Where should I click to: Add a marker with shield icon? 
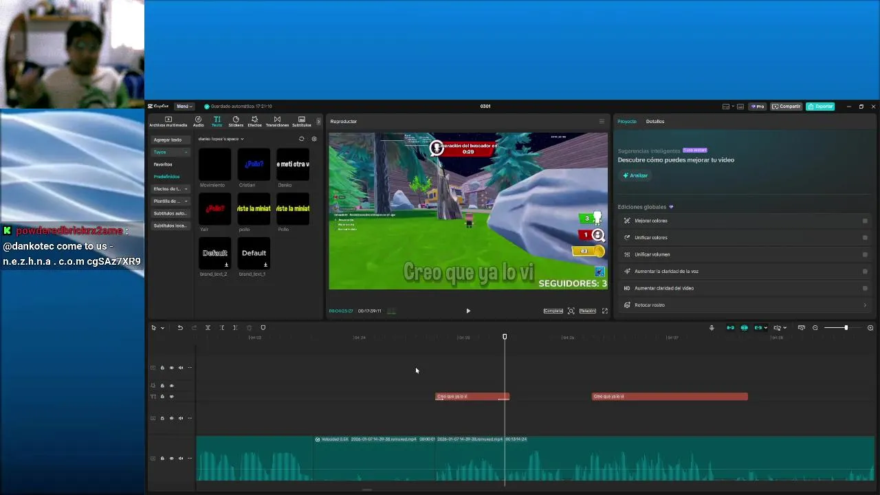pos(263,328)
